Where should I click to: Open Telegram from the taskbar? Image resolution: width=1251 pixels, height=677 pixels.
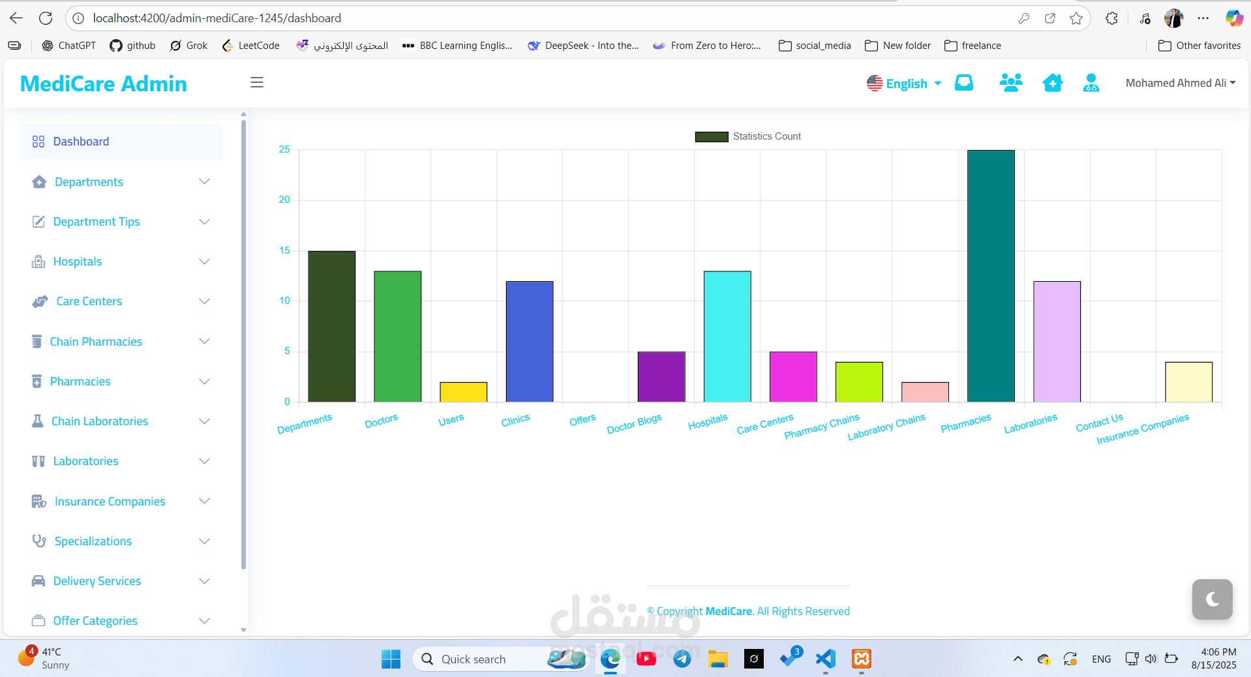682,659
